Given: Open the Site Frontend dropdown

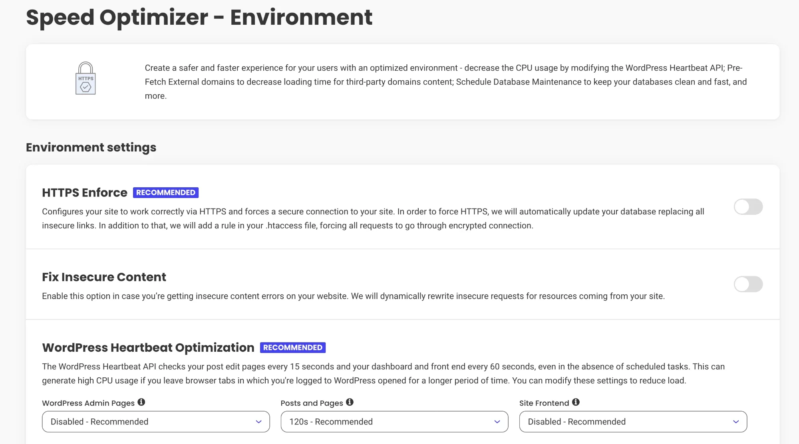Looking at the screenshot, I should [633, 422].
